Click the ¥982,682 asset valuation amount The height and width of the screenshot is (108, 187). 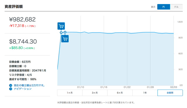pos(22,19)
